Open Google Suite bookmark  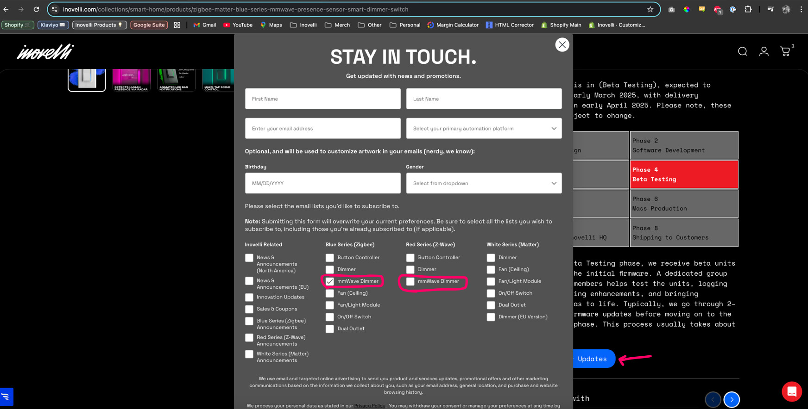click(x=149, y=25)
